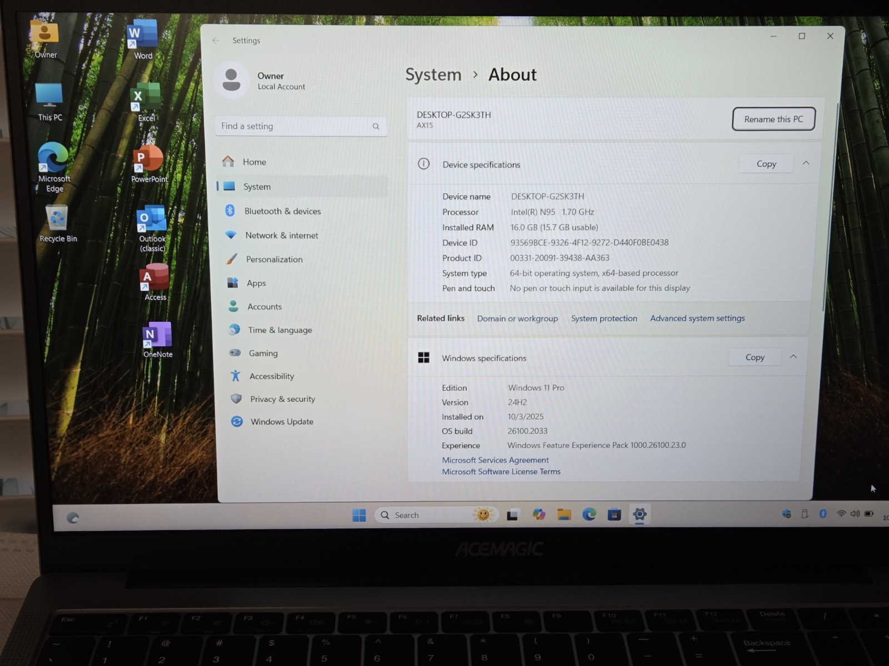Click the USB eject tray icon
The width and height of the screenshot is (889, 666).
click(x=805, y=514)
